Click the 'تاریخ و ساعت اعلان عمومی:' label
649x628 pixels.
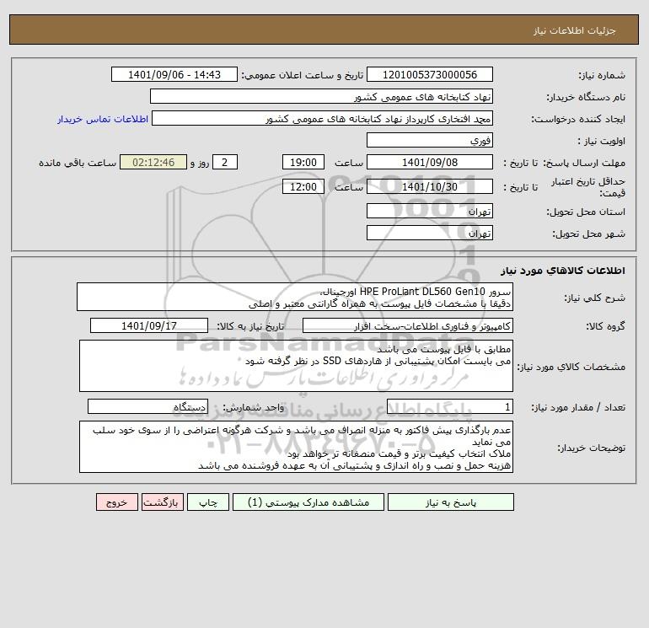[x=303, y=75]
